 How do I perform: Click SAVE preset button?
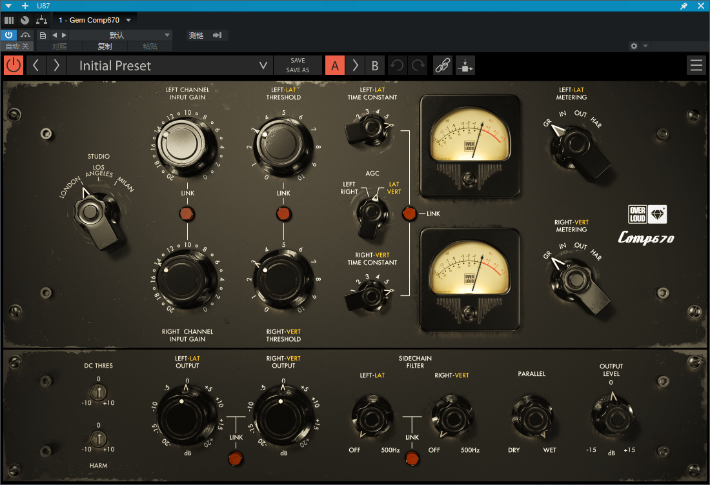pyautogui.click(x=298, y=61)
